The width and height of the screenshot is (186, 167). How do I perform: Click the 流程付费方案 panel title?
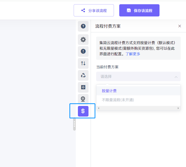pyautogui.click(x=108, y=26)
